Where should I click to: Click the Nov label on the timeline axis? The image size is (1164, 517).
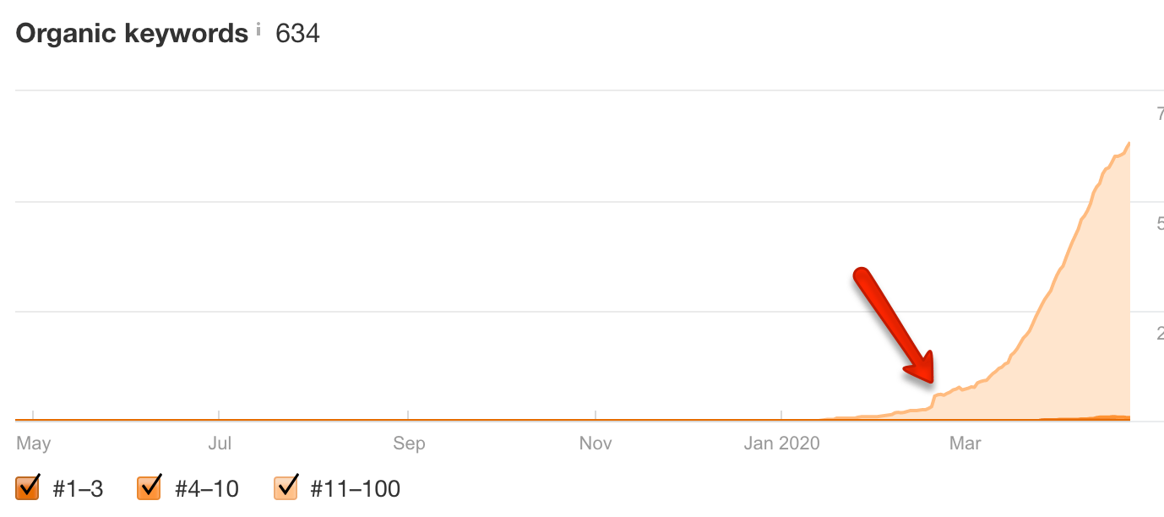coord(596,444)
